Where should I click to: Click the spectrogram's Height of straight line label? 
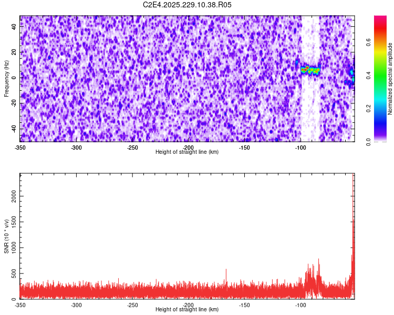(187, 152)
